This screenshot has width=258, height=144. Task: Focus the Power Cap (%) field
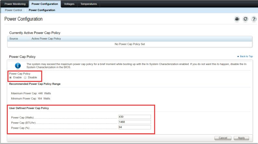click(134, 127)
